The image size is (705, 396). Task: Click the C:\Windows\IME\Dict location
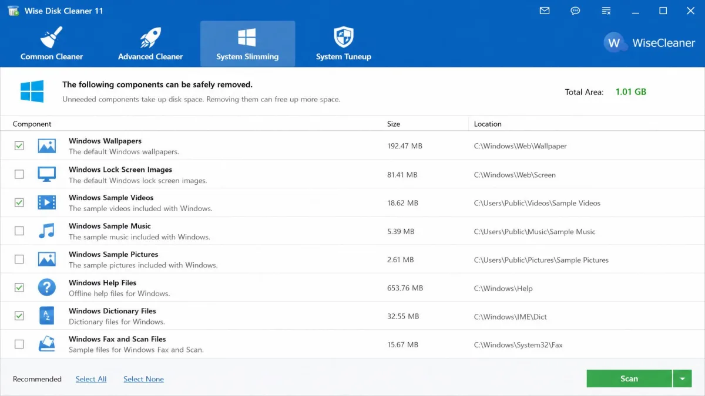coord(510,317)
